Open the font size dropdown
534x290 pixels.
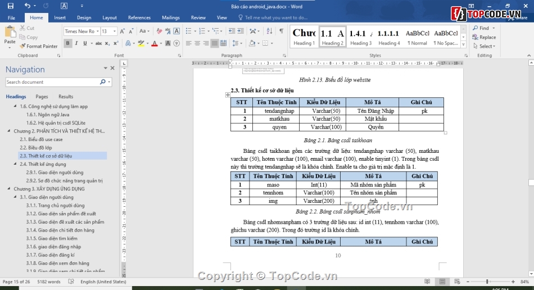point(114,31)
